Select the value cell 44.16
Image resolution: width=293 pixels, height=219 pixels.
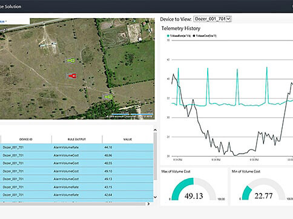(x=108, y=148)
